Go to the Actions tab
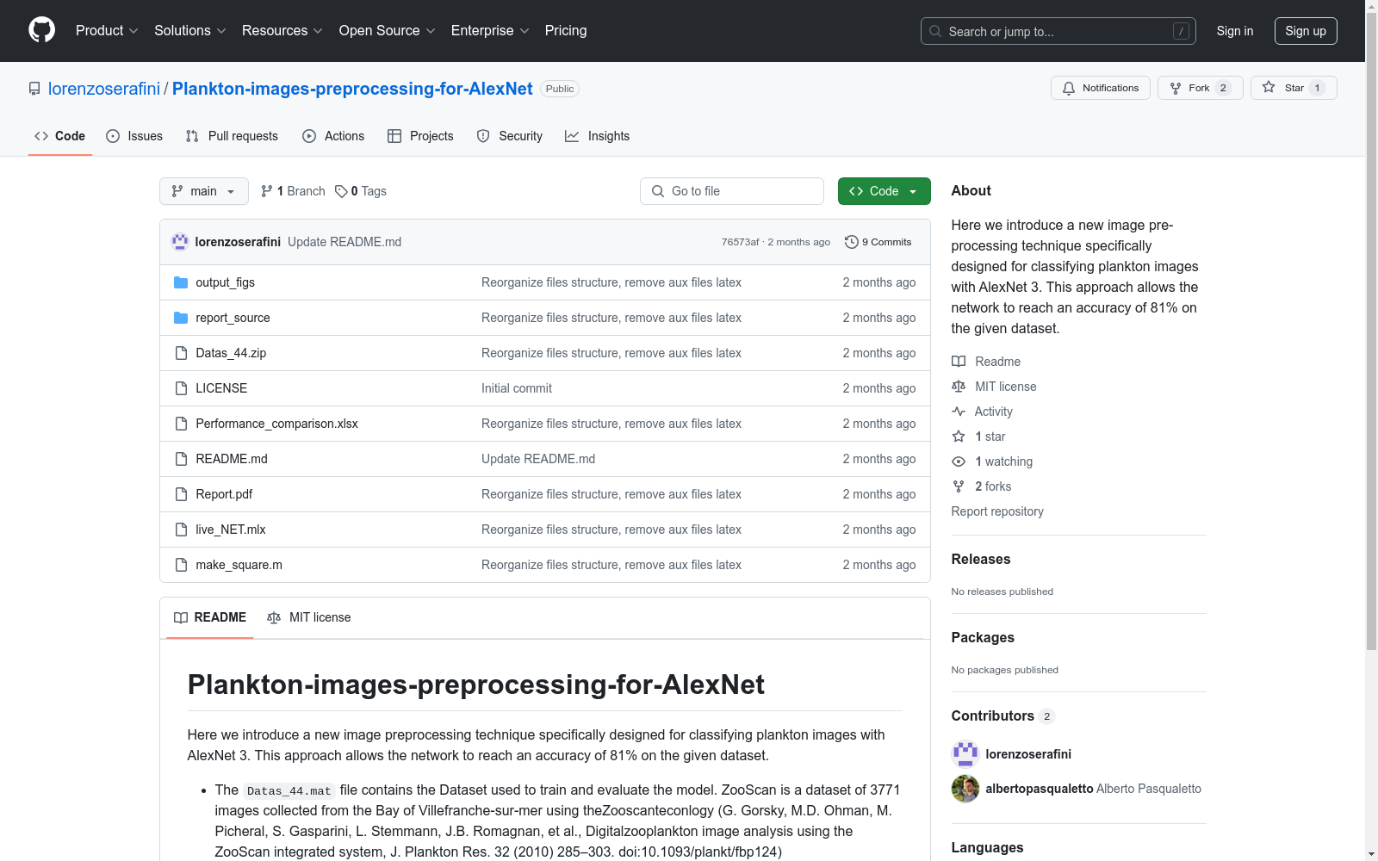Screen dimensions: 1378x861 pos(333,136)
